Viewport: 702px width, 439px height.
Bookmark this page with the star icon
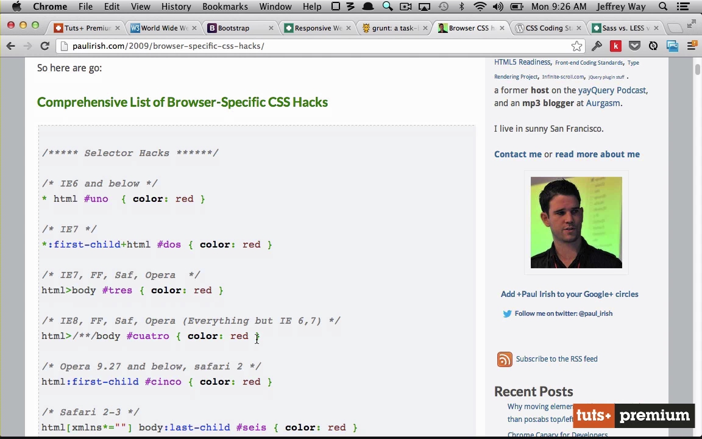576,46
